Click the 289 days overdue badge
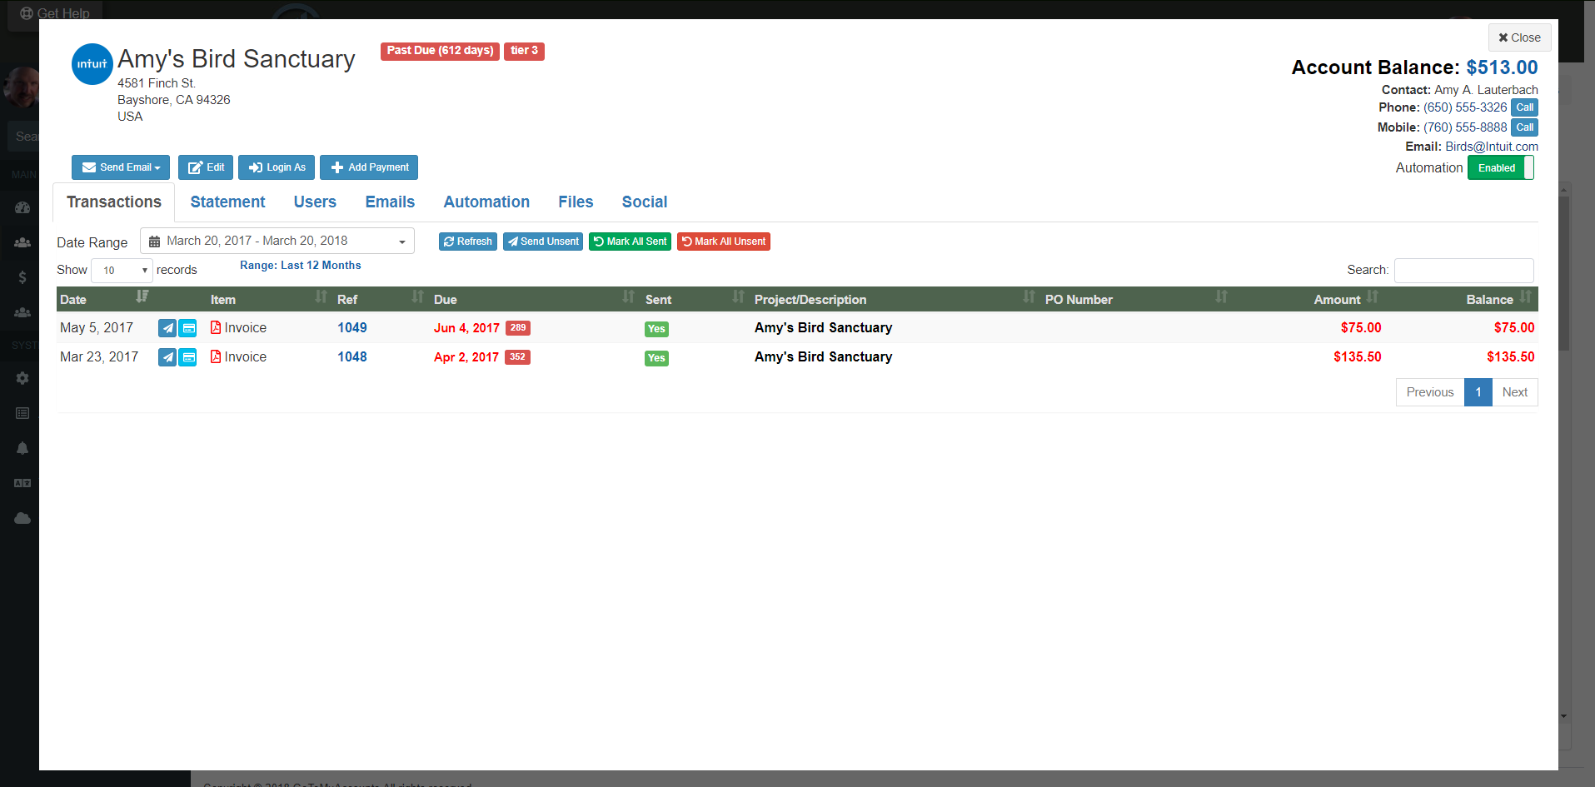Image resolution: width=1595 pixels, height=787 pixels. point(518,328)
